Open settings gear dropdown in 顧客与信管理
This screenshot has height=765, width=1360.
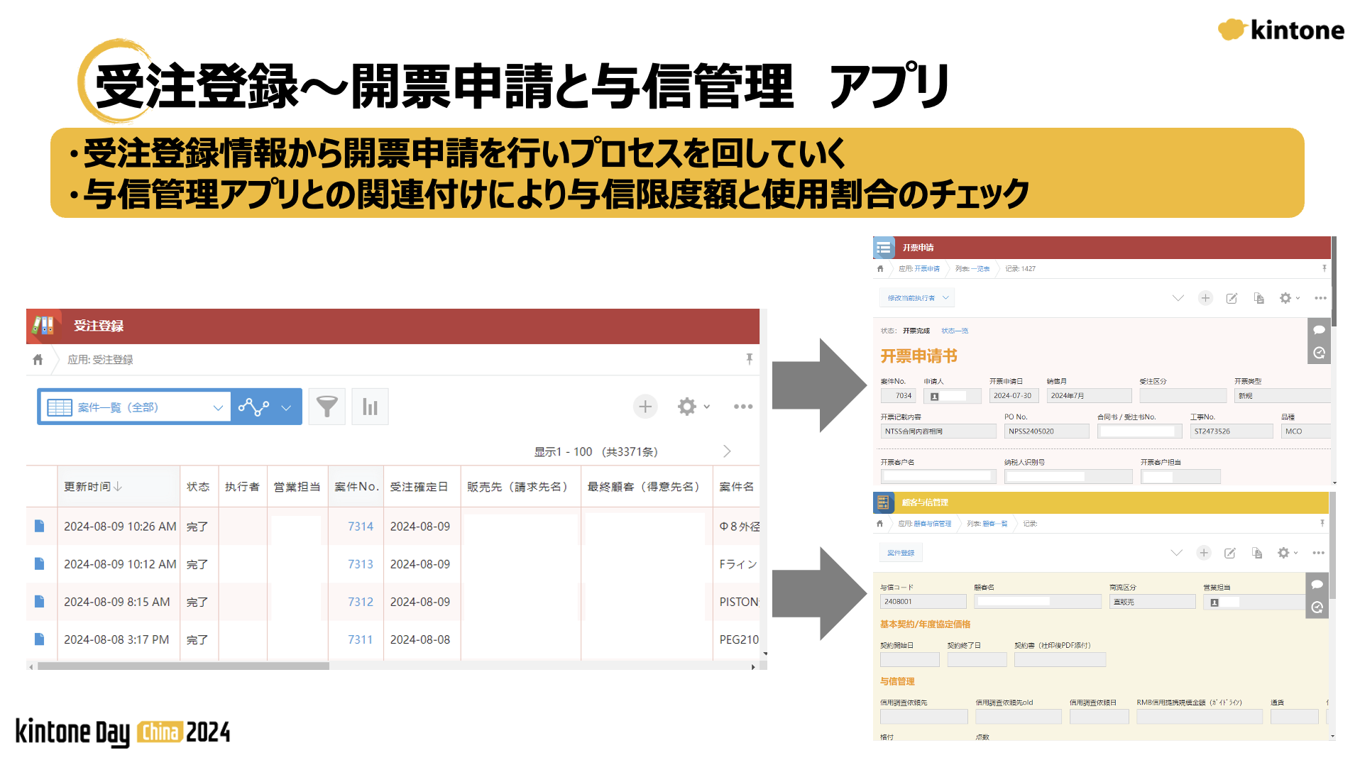[1287, 553]
